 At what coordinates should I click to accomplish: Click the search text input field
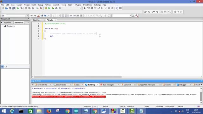pyautogui.click(x=16, y=16)
